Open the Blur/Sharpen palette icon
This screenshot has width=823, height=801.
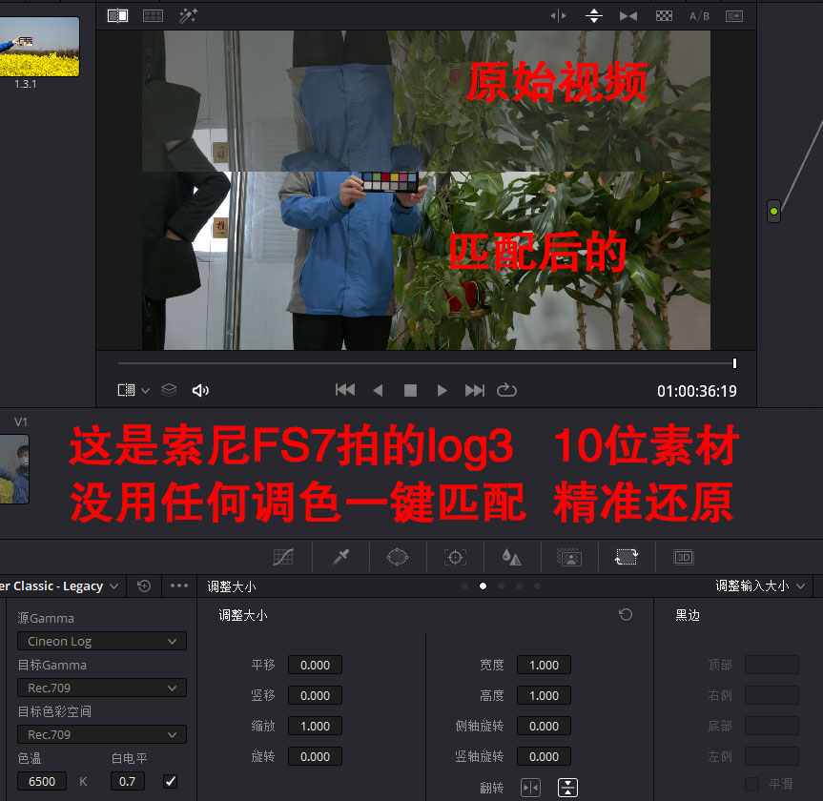point(512,557)
